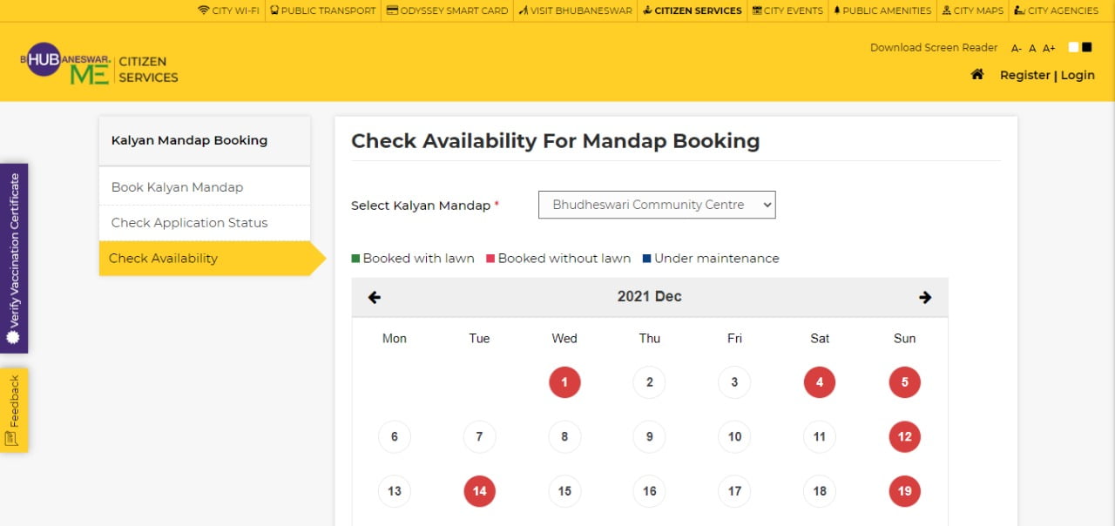
Task: Open Verify Vaccination Certificate side tab
Action: click(x=13, y=258)
